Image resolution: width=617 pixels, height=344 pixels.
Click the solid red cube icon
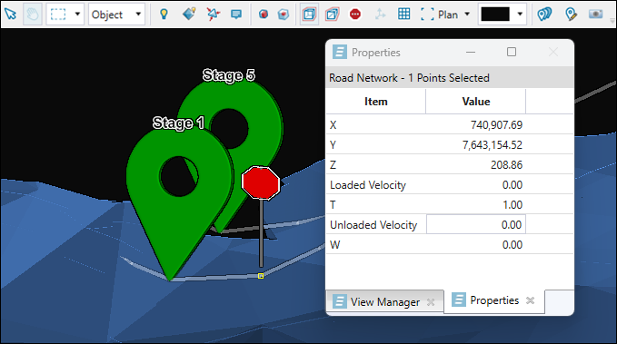tap(264, 15)
